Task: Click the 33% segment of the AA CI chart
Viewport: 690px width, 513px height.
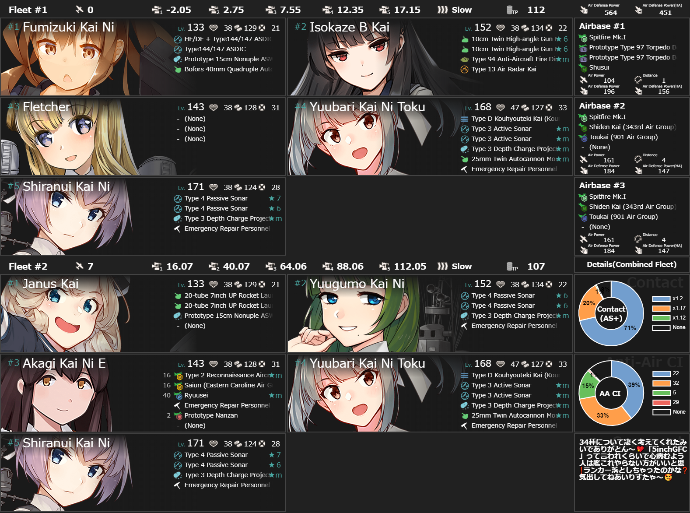Action: point(603,415)
